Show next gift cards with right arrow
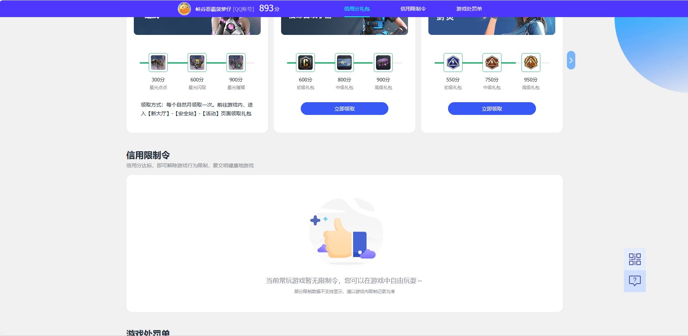Viewport: 688px width, 336px height. [571, 60]
